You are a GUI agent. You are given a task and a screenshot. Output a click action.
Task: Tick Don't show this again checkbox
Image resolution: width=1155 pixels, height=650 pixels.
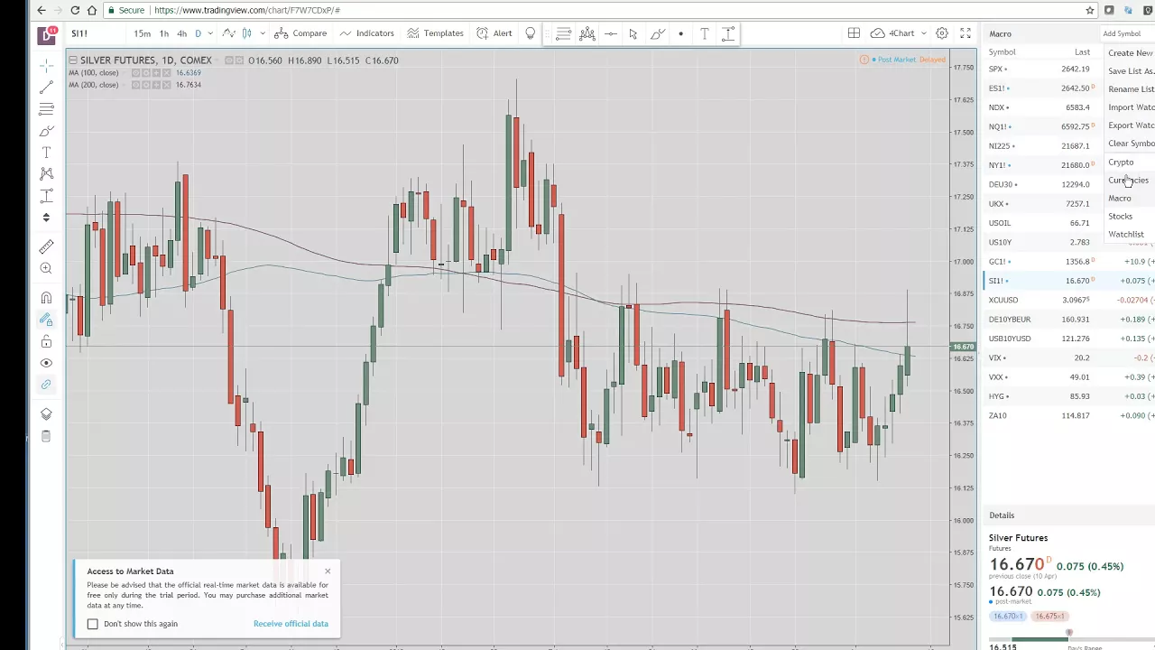[x=93, y=624]
